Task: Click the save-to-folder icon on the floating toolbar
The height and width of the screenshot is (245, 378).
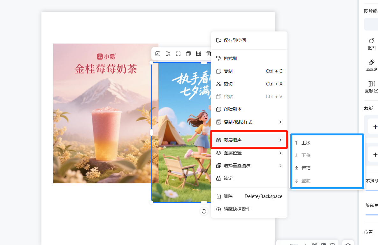Action: pos(168,54)
